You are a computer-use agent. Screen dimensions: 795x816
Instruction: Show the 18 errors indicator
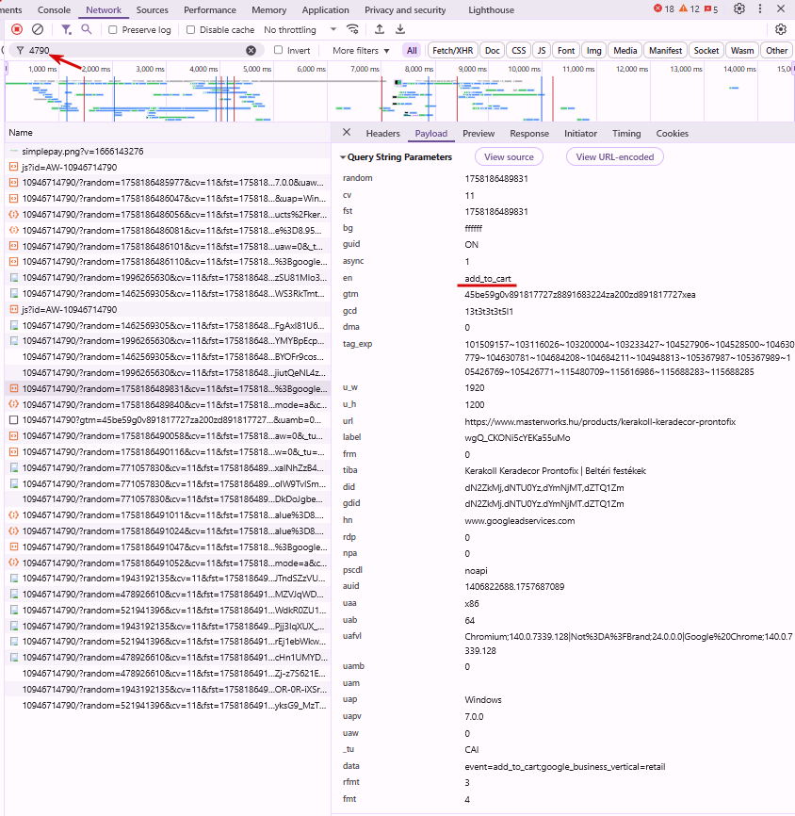pyautogui.click(x=663, y=8)
